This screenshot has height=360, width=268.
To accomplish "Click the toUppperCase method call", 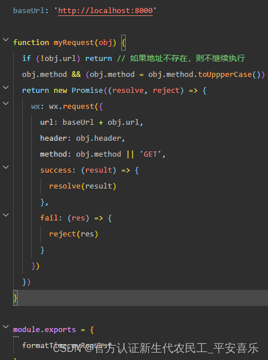I will (x=225, y=75).
